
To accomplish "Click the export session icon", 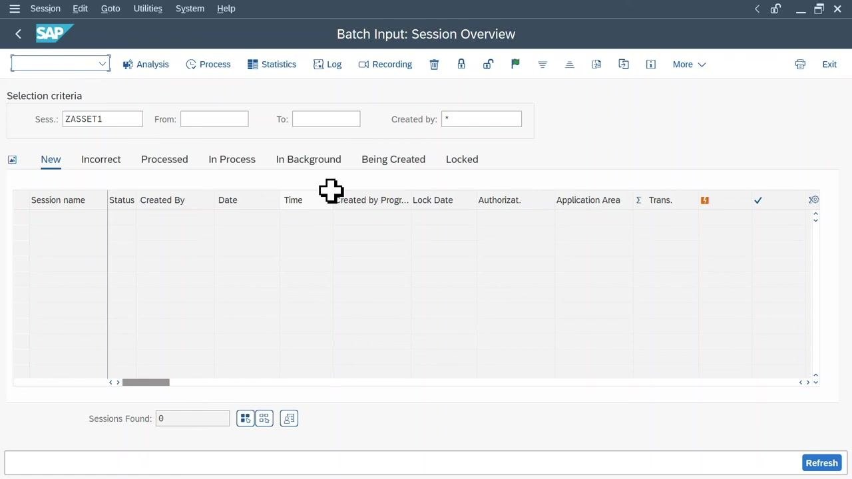I will 596,65.
